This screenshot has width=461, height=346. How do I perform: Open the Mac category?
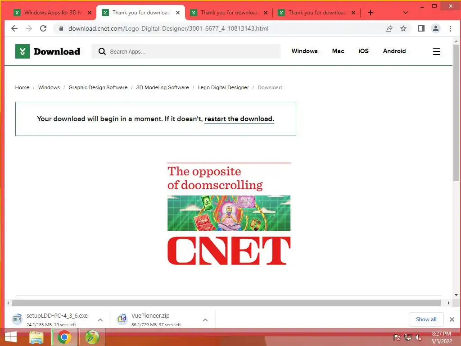pyautogui.click(x=338, y=51)
